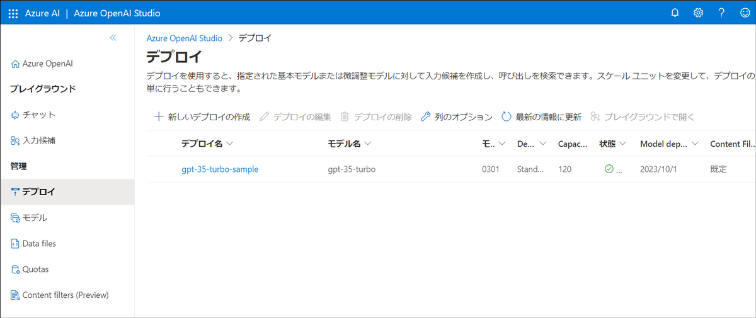Click the wrench icon for 列のオプション
The image size is (756, 318).
click(425, 116)
